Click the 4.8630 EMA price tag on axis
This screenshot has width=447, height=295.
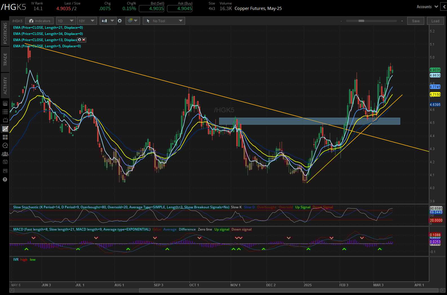pos(435,75)
